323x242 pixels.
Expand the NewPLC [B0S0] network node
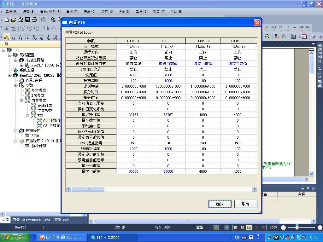(x=21, y=65)
